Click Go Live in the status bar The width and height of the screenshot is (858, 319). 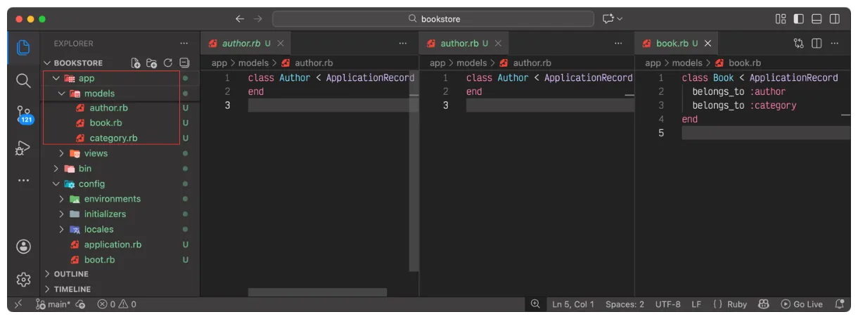(x=802, y=304)
